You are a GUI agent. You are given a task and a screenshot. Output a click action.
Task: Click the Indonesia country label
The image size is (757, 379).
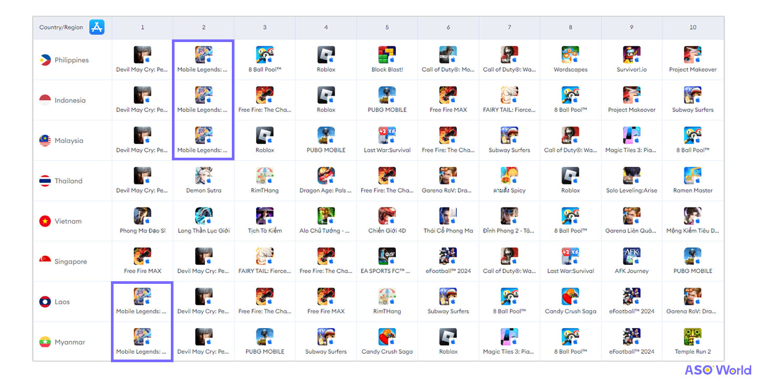(70, 100)
